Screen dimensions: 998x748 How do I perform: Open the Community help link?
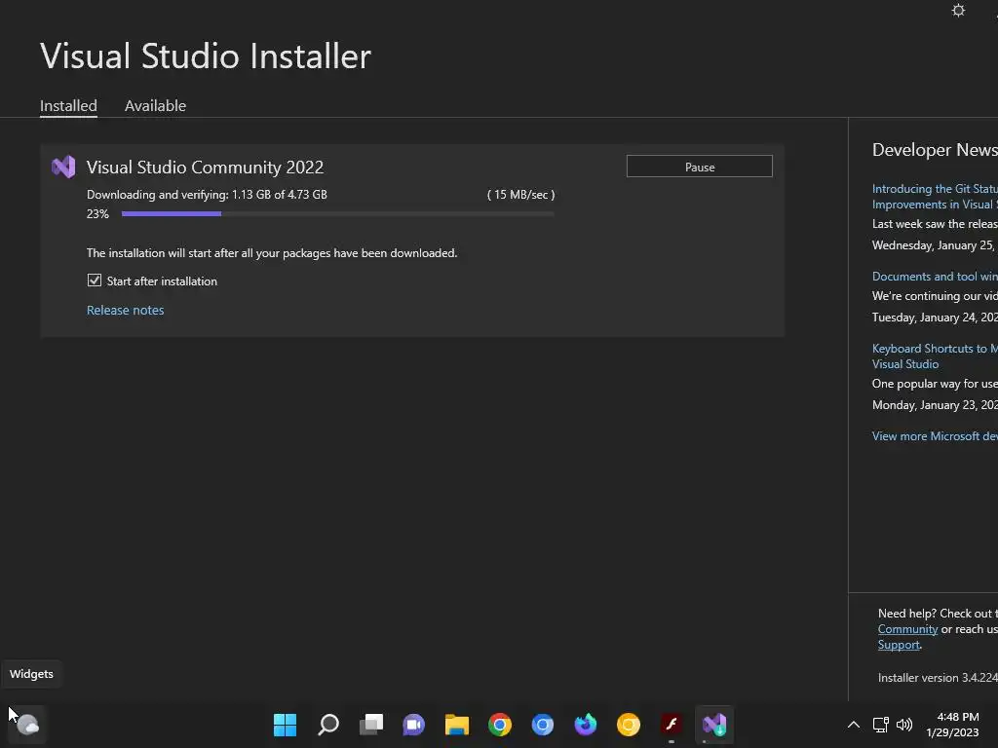(907, 629)
